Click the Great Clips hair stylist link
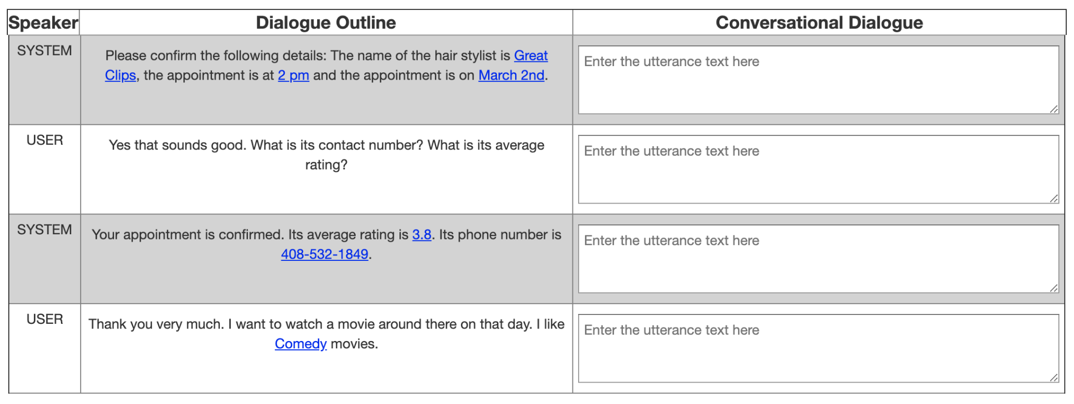The height and width of the screenshot is (404, 1074). point(530,56)
